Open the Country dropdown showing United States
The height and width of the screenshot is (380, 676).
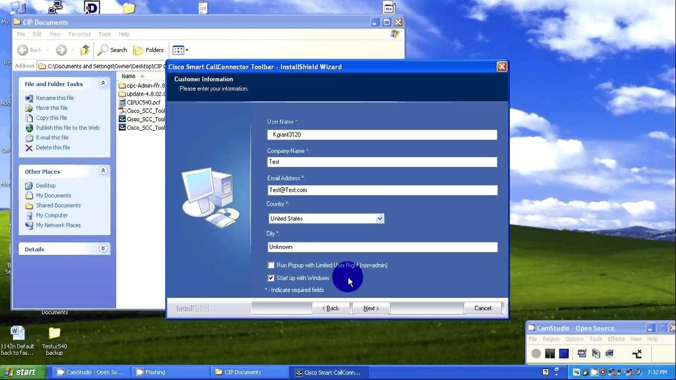click(x=379, y=218)
